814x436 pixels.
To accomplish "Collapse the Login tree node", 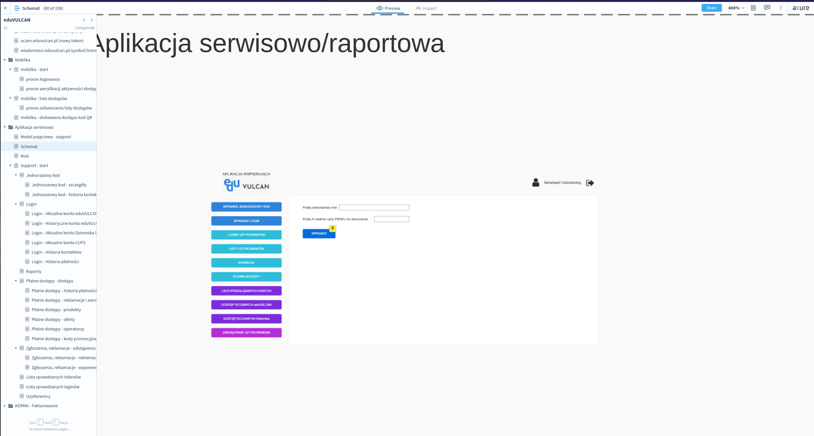I will (x=16, y=204).
